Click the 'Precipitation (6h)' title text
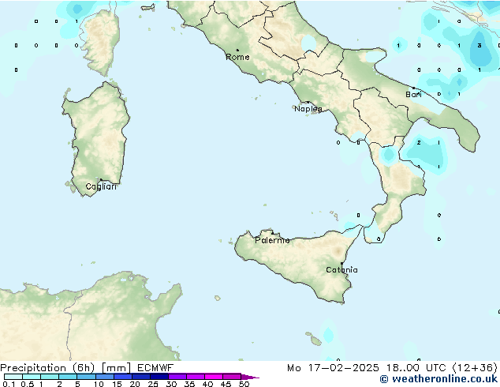Viewport: 500px width, 387px height. (x=47, y=368)
